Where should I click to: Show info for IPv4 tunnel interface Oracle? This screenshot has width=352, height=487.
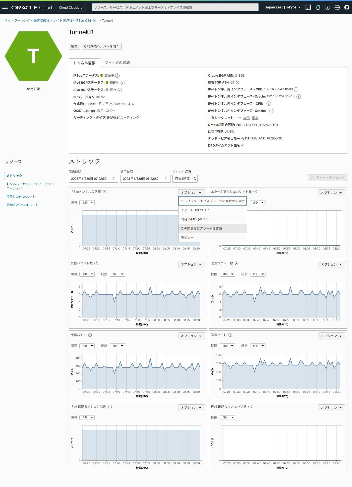(299, 97)
